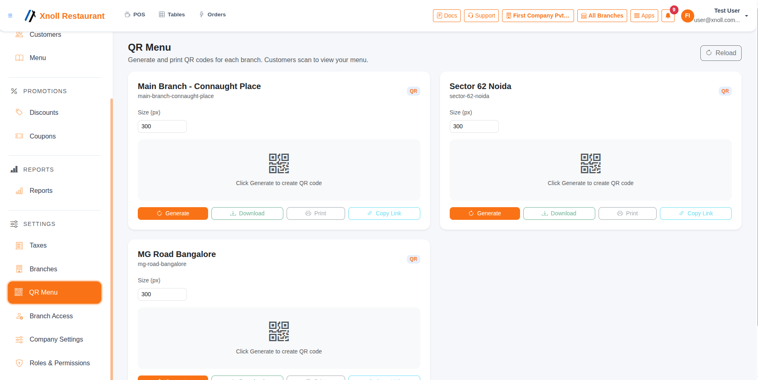Viewport: 758px width, 380px height.
Task: Click QR placeholder icon in Main Branch card
Action: point(279,163)
